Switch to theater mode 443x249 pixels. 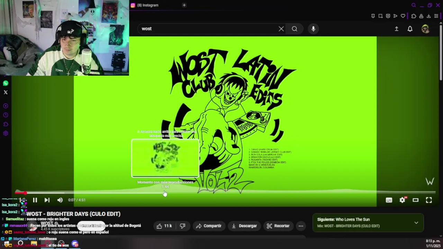pos(415,200)
